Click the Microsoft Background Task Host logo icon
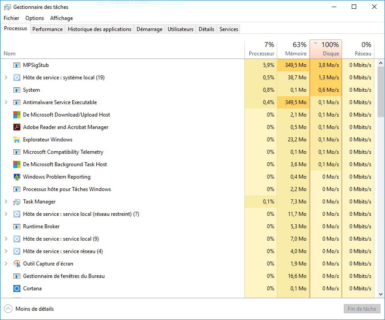This screenshot has height=320, width=385. (17, 164)
